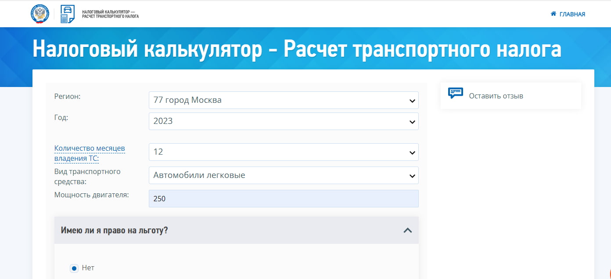Select the Нет privilege radio button
611x279 pixels.
pyautogui.click(x=73, y=268)
